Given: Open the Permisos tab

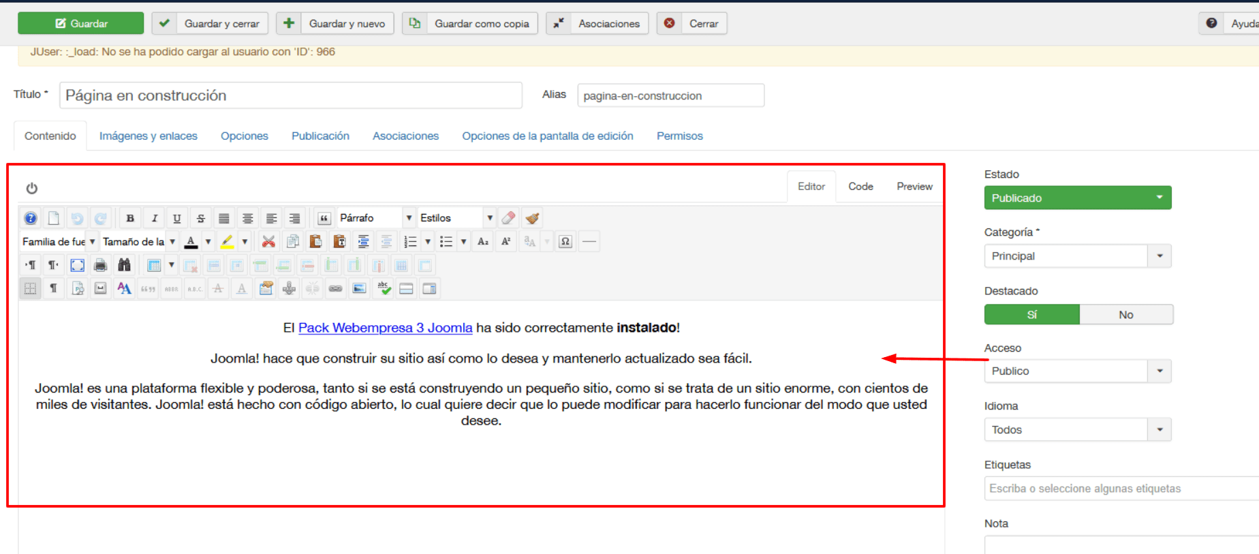Looking at the screenshot, I should point(679,136).
